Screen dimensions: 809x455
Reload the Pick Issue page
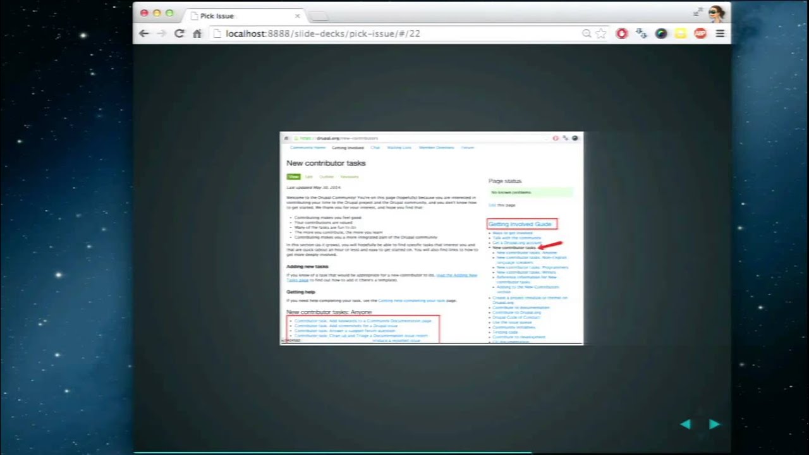(x=179, y=33)
